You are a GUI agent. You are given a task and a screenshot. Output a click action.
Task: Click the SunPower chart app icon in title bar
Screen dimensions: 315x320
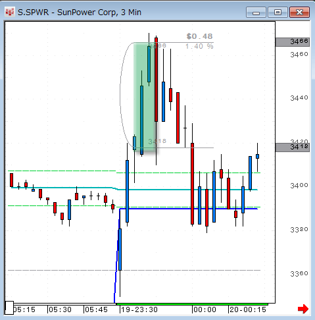tap(9, 12)
